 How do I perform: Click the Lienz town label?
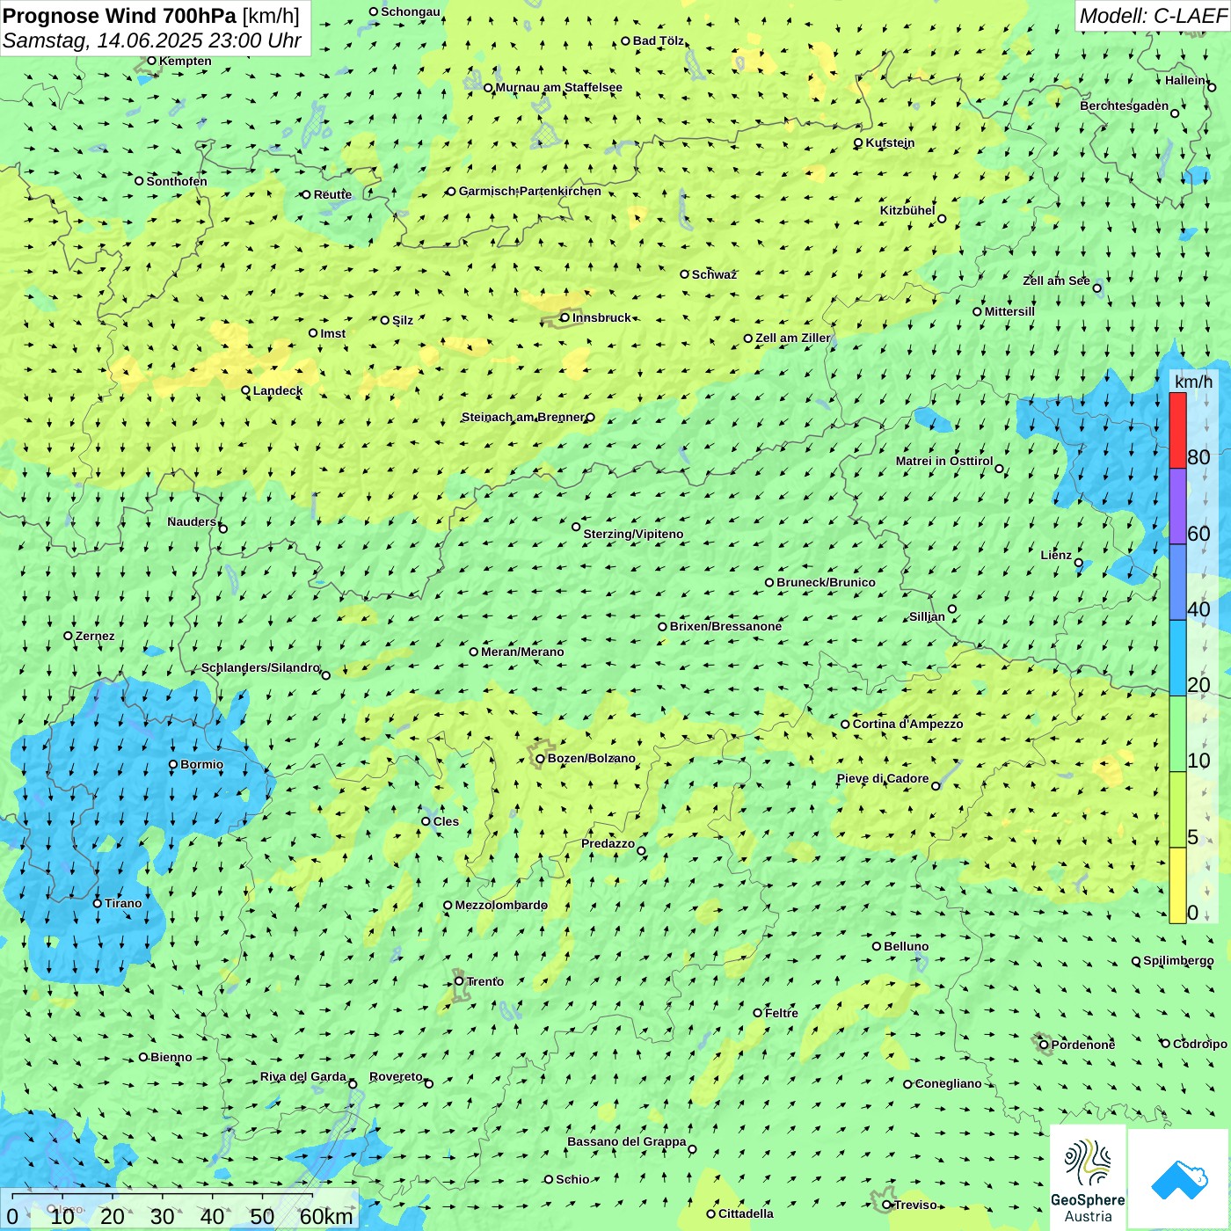[1056, 555]
